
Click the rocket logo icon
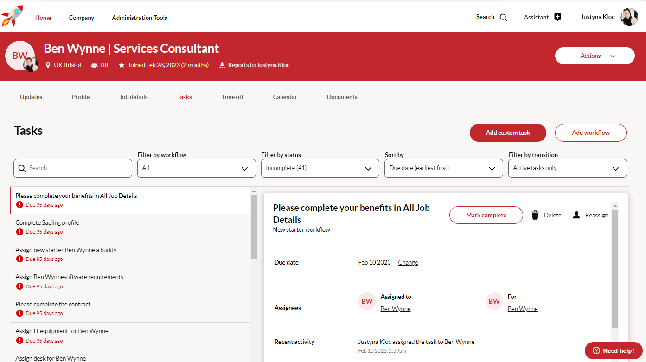pyautogui.click(x=12, y=16)
